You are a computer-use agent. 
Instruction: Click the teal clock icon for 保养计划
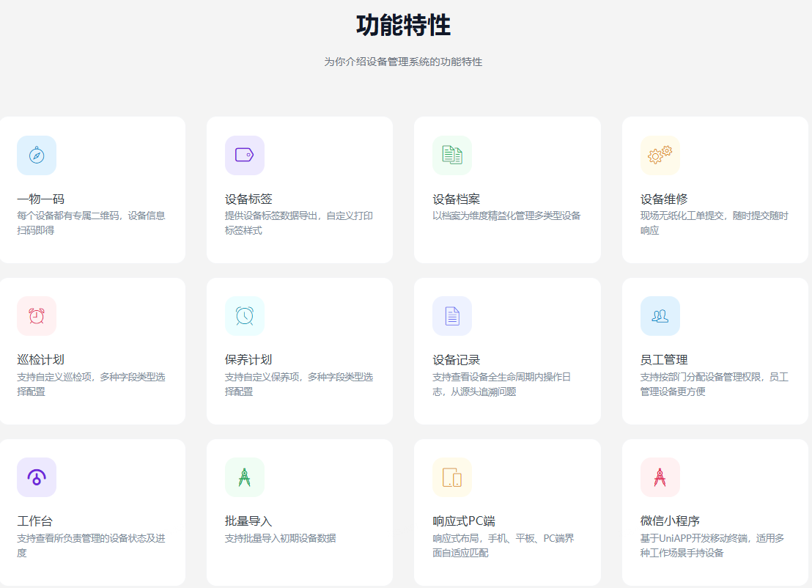coord(244,316)
